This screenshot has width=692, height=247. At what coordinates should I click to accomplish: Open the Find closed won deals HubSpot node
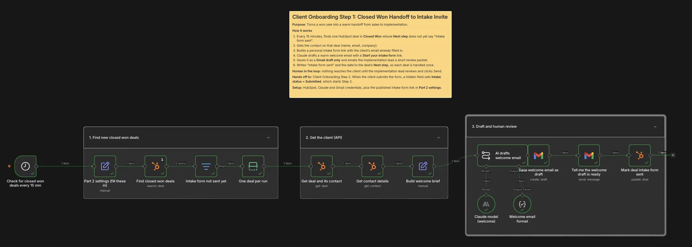[155, 166]
